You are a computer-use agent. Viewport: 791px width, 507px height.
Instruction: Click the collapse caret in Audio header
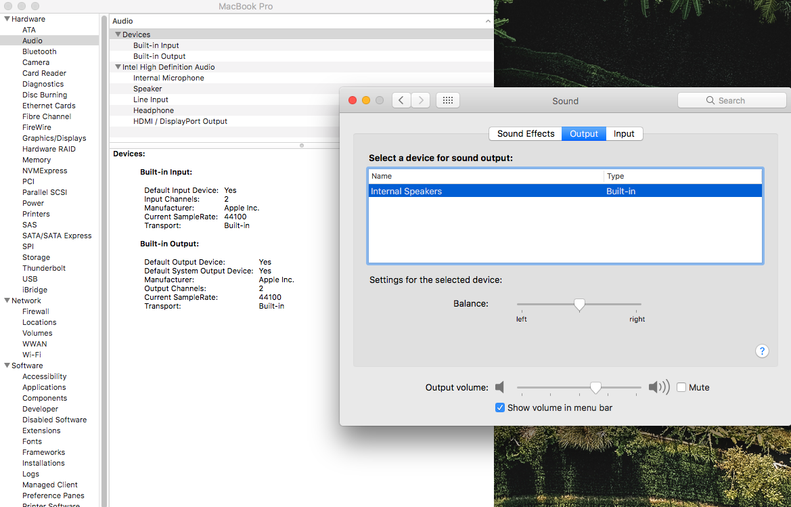pos(488,22)
